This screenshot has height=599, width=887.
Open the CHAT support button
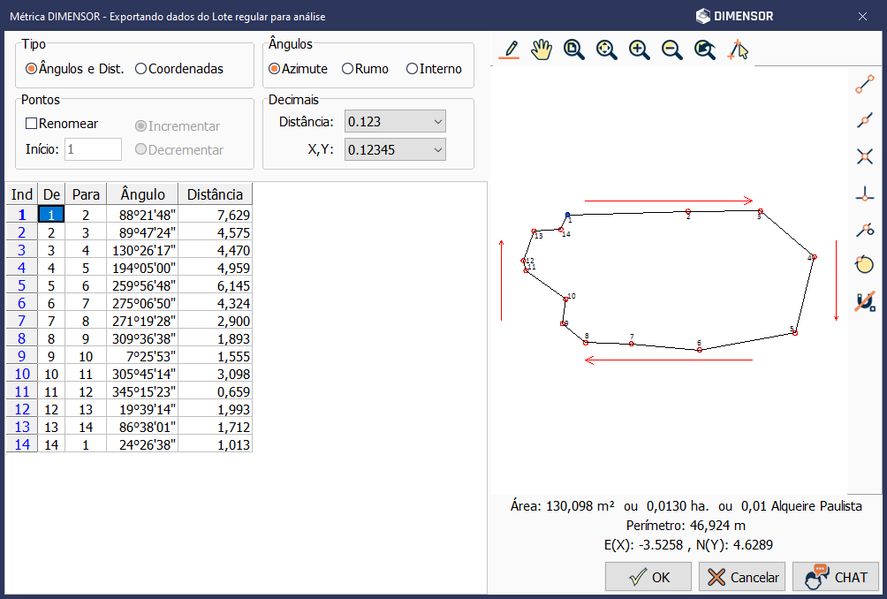(835, 577)
